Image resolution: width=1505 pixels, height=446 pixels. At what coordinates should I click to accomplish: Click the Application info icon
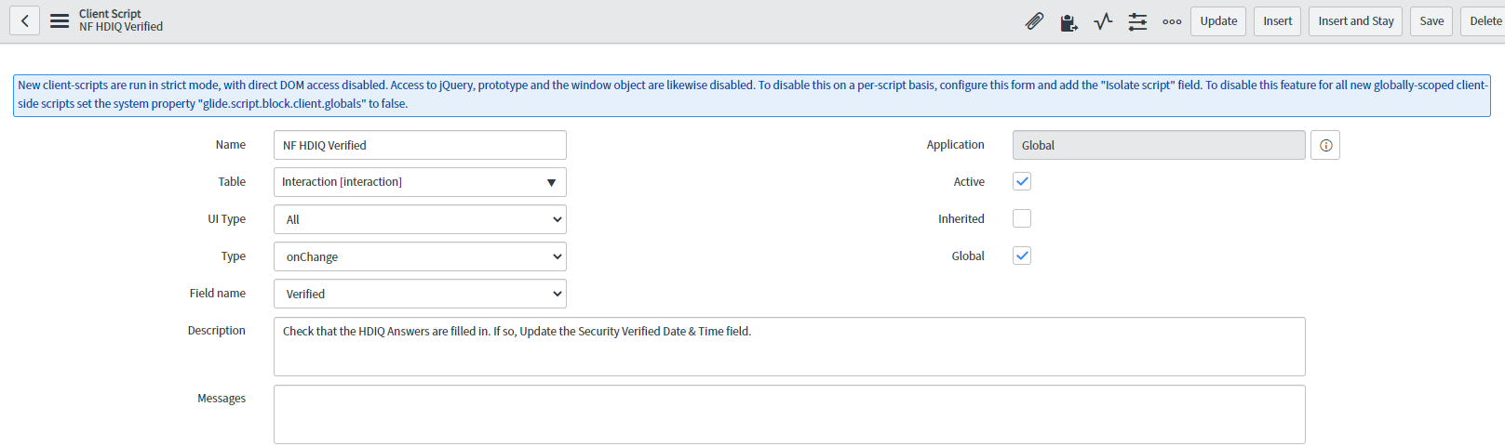coord(1325,145)
